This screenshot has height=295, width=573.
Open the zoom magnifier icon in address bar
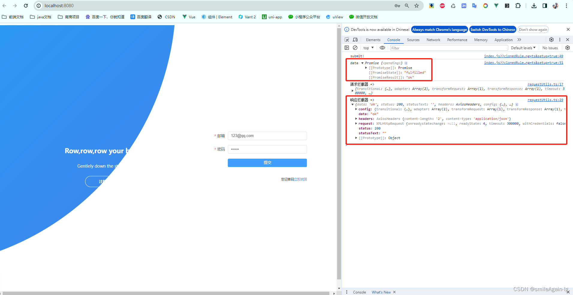coord(407,6)
